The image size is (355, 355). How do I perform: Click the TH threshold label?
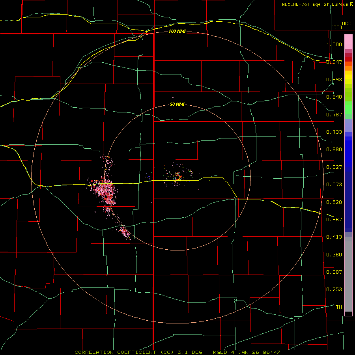pyautogui.click(x=339, y=307)
